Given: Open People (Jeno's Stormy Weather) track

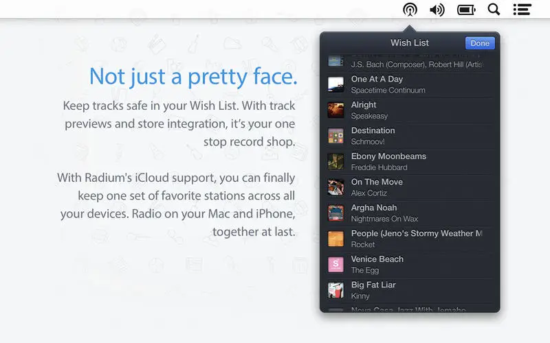Looking at the screenshot, I should pyautogui.click(x=410, y=239).
